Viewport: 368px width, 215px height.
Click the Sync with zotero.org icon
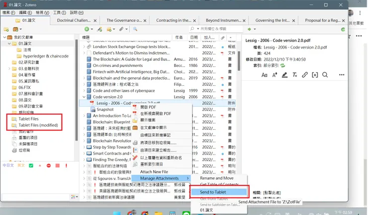coord(343,29)
